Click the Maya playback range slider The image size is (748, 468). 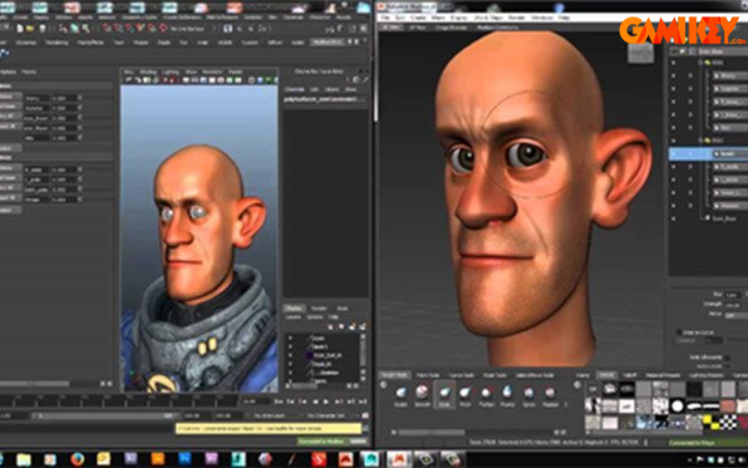[105, 416]
